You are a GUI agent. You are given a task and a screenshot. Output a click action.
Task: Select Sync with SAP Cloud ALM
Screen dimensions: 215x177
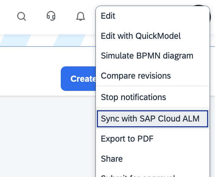click(x=150, y=118)
